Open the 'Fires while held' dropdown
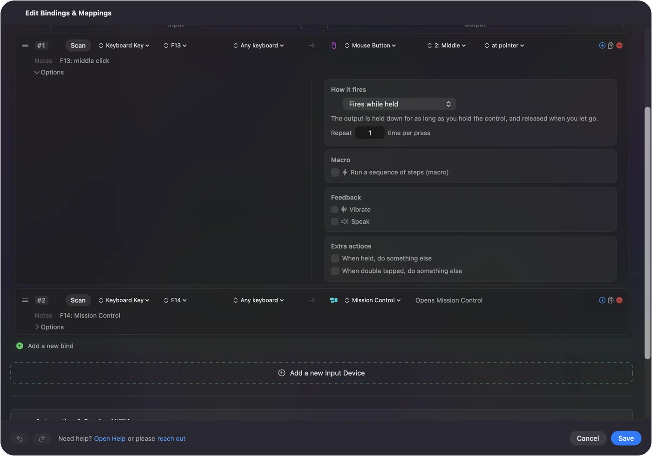Screen dimensions: 652x456 coord(399,104)
